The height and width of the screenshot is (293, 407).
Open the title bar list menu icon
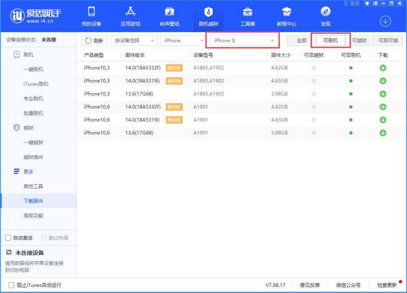(375, 4)
